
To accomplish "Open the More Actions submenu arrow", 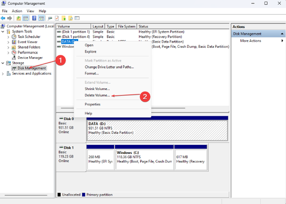I will (282, 41).
